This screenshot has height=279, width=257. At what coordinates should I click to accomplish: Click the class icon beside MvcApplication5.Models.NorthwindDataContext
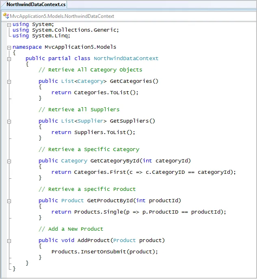[x=6, y=16]
